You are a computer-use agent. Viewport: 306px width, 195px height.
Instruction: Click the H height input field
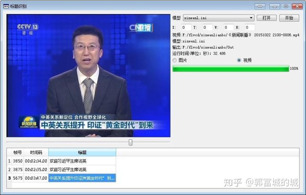[x=249, y=27]
